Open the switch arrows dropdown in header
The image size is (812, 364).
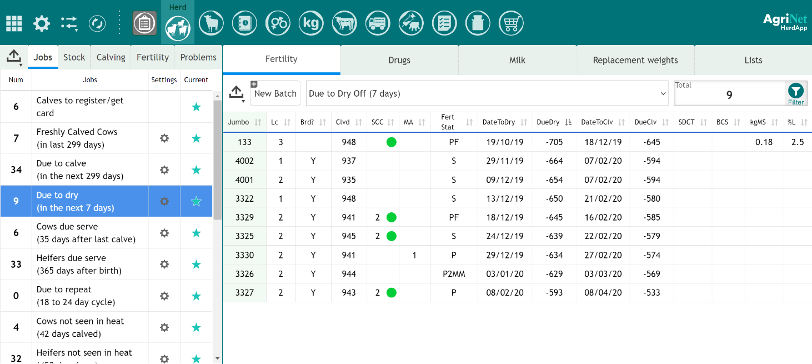pyautogui.click(x=69, y=23)
